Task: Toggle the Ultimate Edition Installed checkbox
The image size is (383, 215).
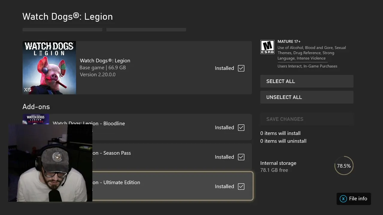Action: click(241, 187)
